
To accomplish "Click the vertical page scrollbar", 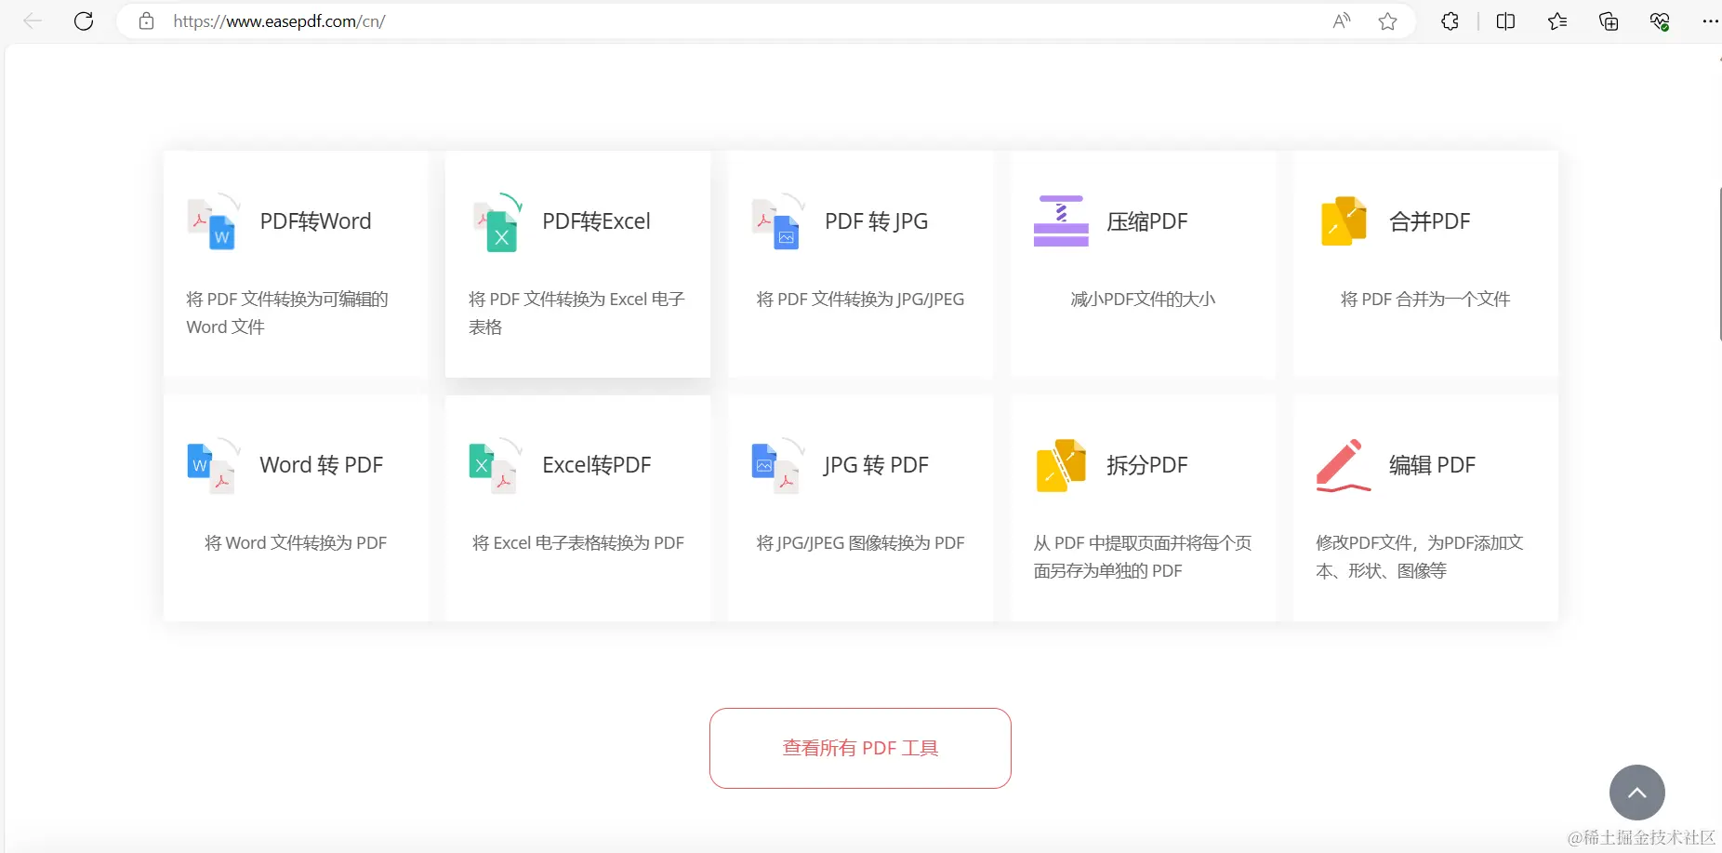I will click(1718, 263).
